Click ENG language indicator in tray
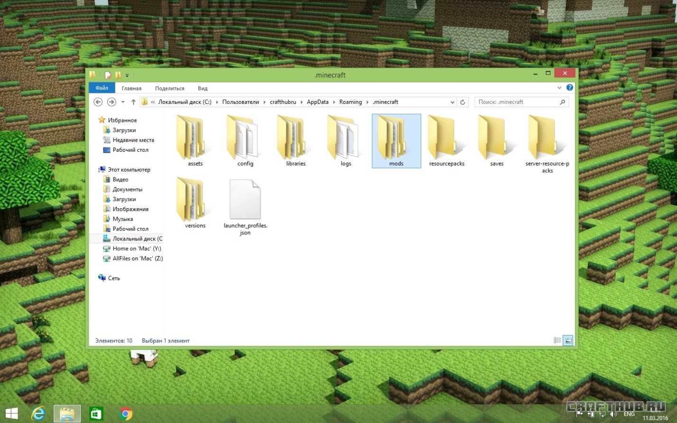Image resolution: width=677 pixels, height=423 pixels. point(629,414)
